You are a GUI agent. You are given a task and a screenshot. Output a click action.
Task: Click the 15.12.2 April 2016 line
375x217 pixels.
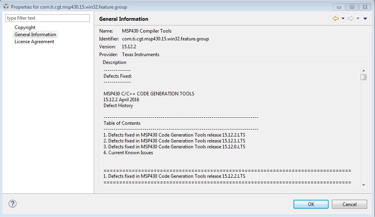pos(121,100)
